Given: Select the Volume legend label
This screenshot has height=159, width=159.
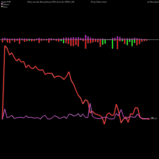Looking at the screenshot, I should (x=6, y=4).
